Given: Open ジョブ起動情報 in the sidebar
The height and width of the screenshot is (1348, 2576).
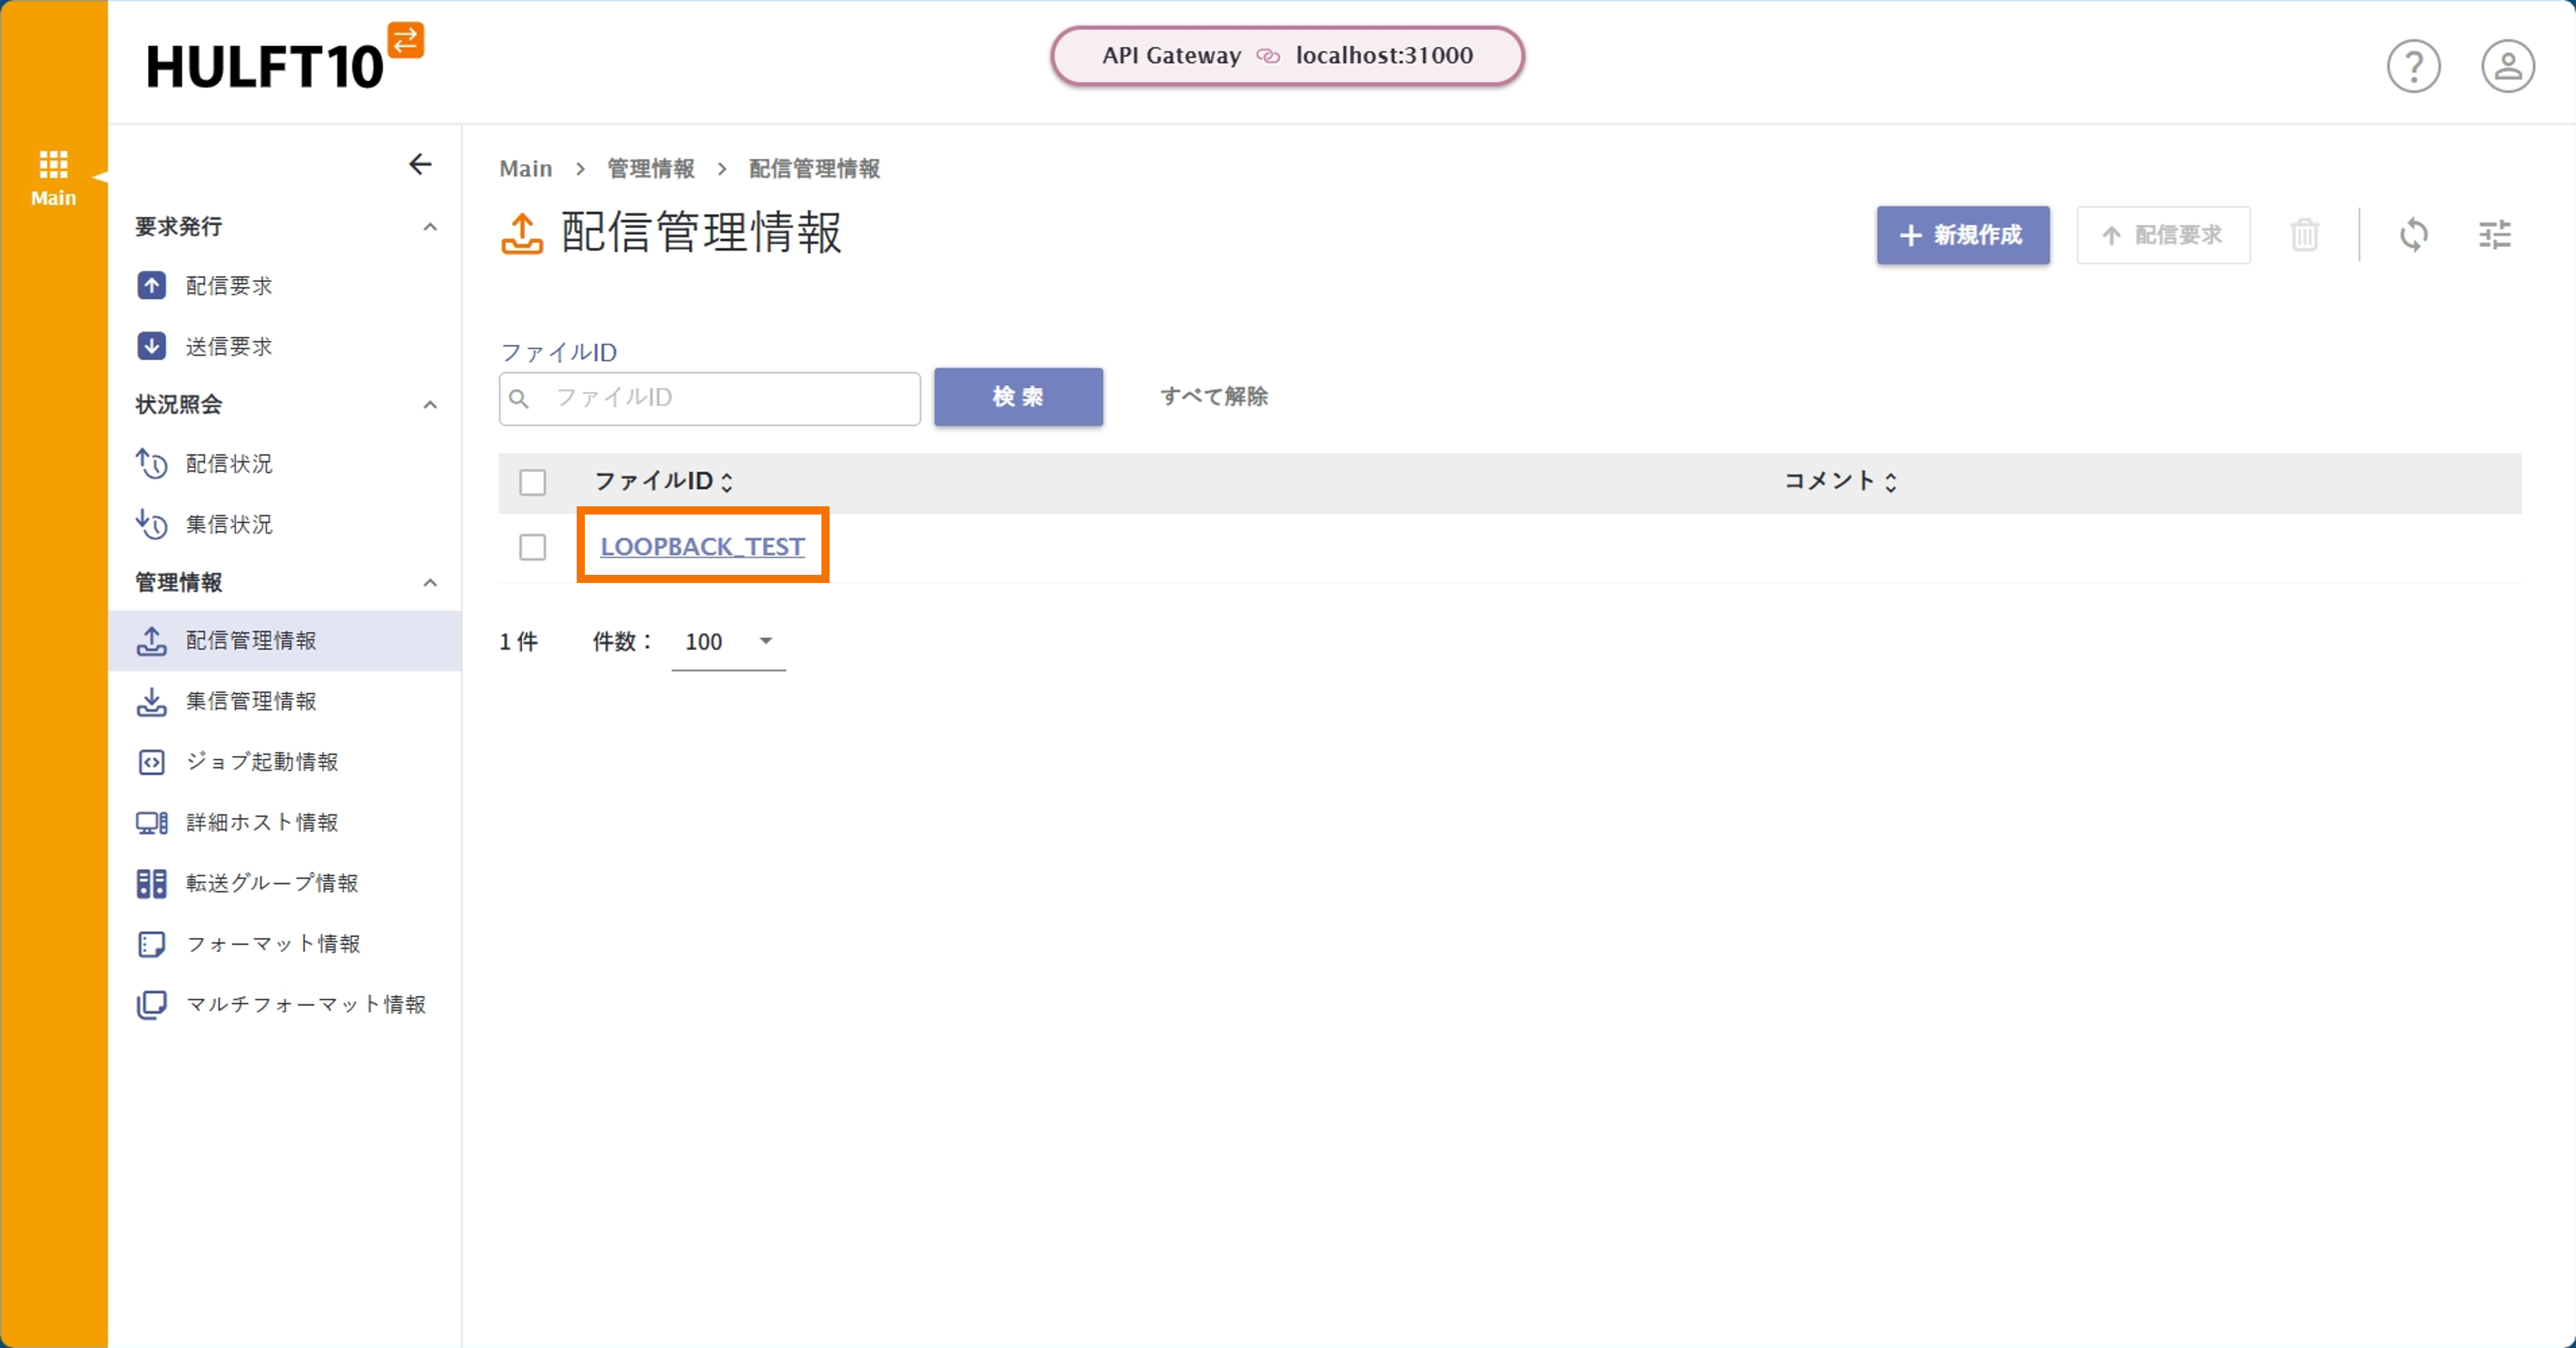Looking at the screenshot, I should (x=261, y=762).
